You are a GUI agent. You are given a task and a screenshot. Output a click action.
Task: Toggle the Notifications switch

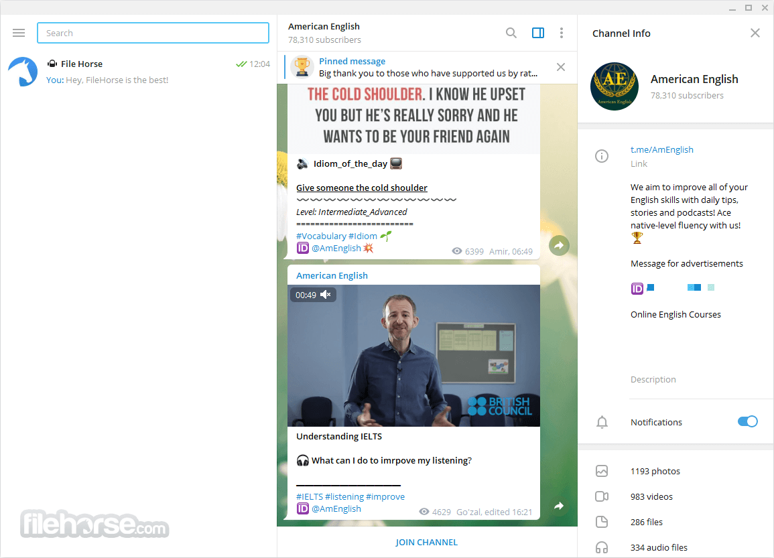747,421
